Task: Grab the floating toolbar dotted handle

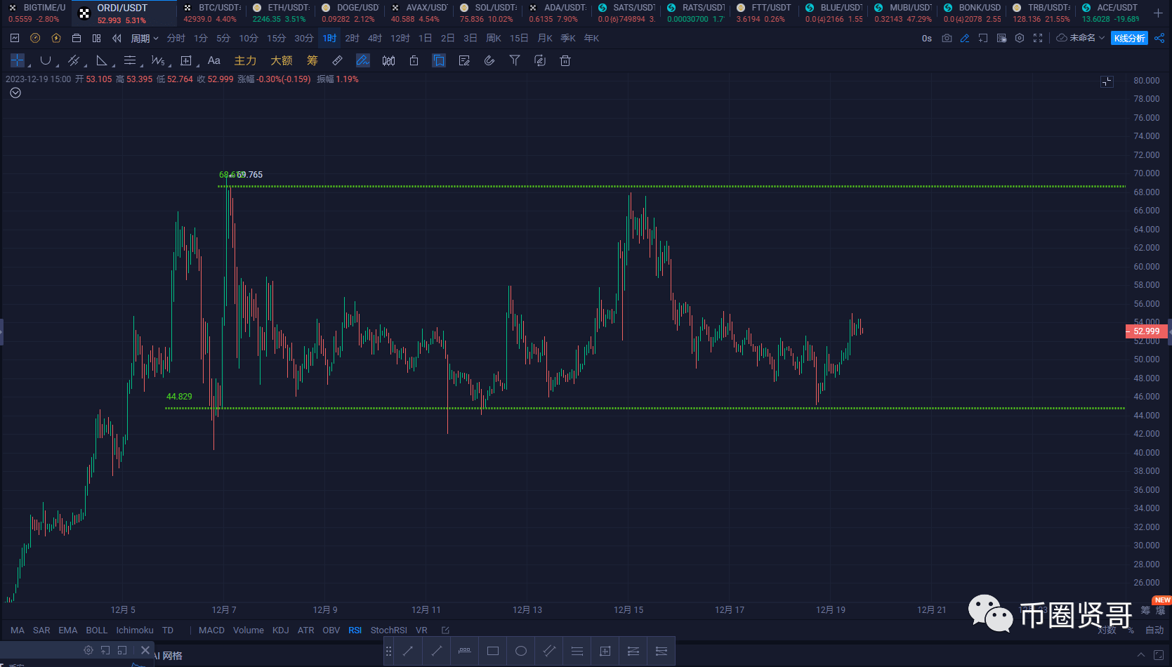Action: [388, 651]
